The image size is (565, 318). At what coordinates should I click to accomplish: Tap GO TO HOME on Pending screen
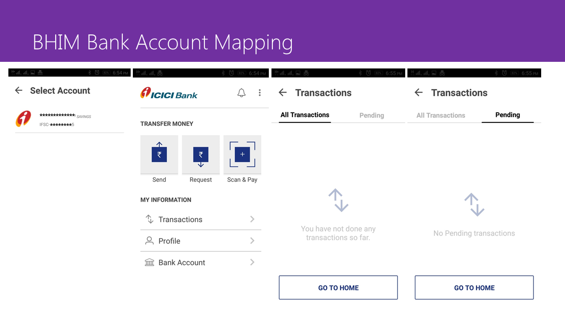click(x=474, y=288)
